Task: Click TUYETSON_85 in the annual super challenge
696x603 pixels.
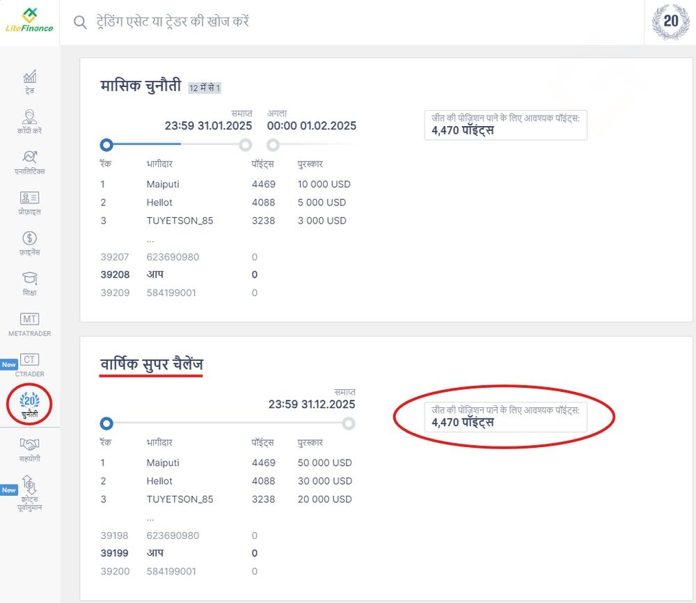Action: pos(180,499)
